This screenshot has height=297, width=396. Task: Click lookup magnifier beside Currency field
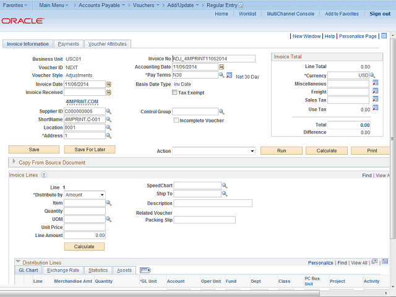pyautogui.click(x=372, y=75)
